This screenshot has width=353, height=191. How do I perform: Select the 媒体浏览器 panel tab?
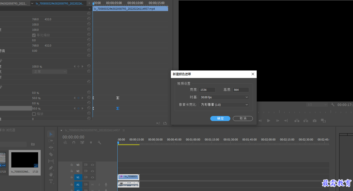click(x=7, y=130)
